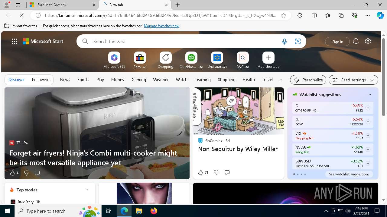Add a new shortcut tile
Screen dimensions: 387x217
(268, 60)
